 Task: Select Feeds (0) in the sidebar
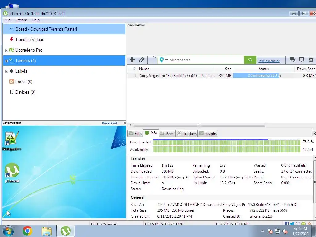click(x=64, y=81)
